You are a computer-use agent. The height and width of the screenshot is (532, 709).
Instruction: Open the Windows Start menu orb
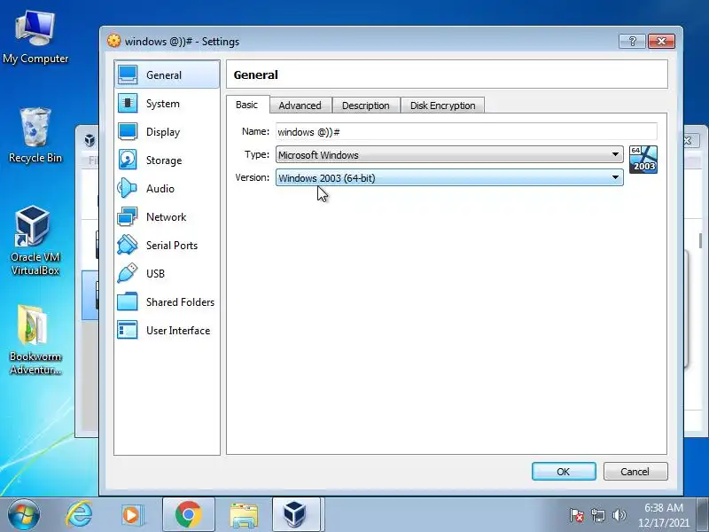(x=23, y=514)
